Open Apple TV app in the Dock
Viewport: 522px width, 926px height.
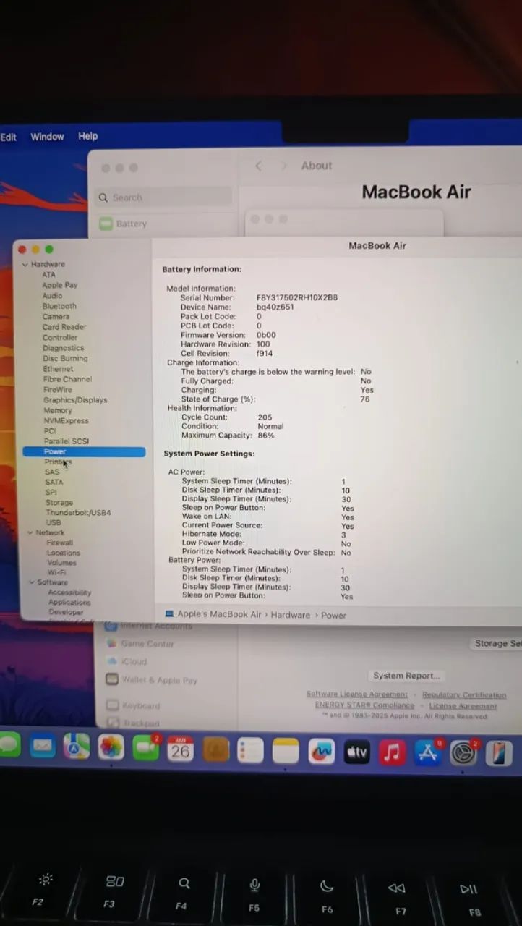[x=356, y=752]
